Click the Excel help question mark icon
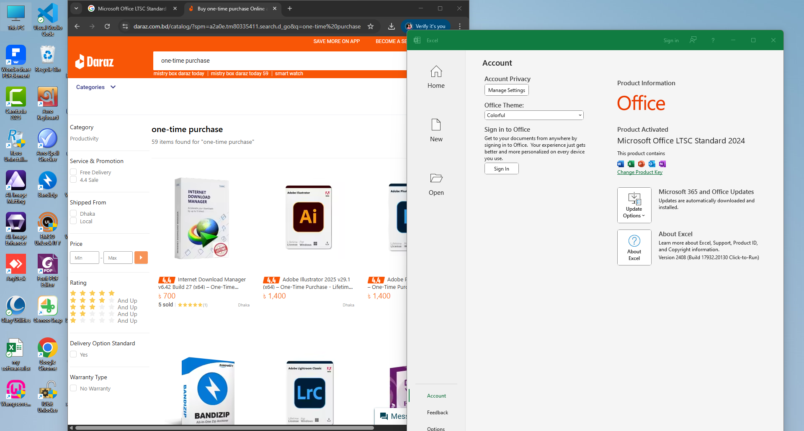The width and height of the screenshot is (804, 431). pyautogui.click(x=713, y=40)
